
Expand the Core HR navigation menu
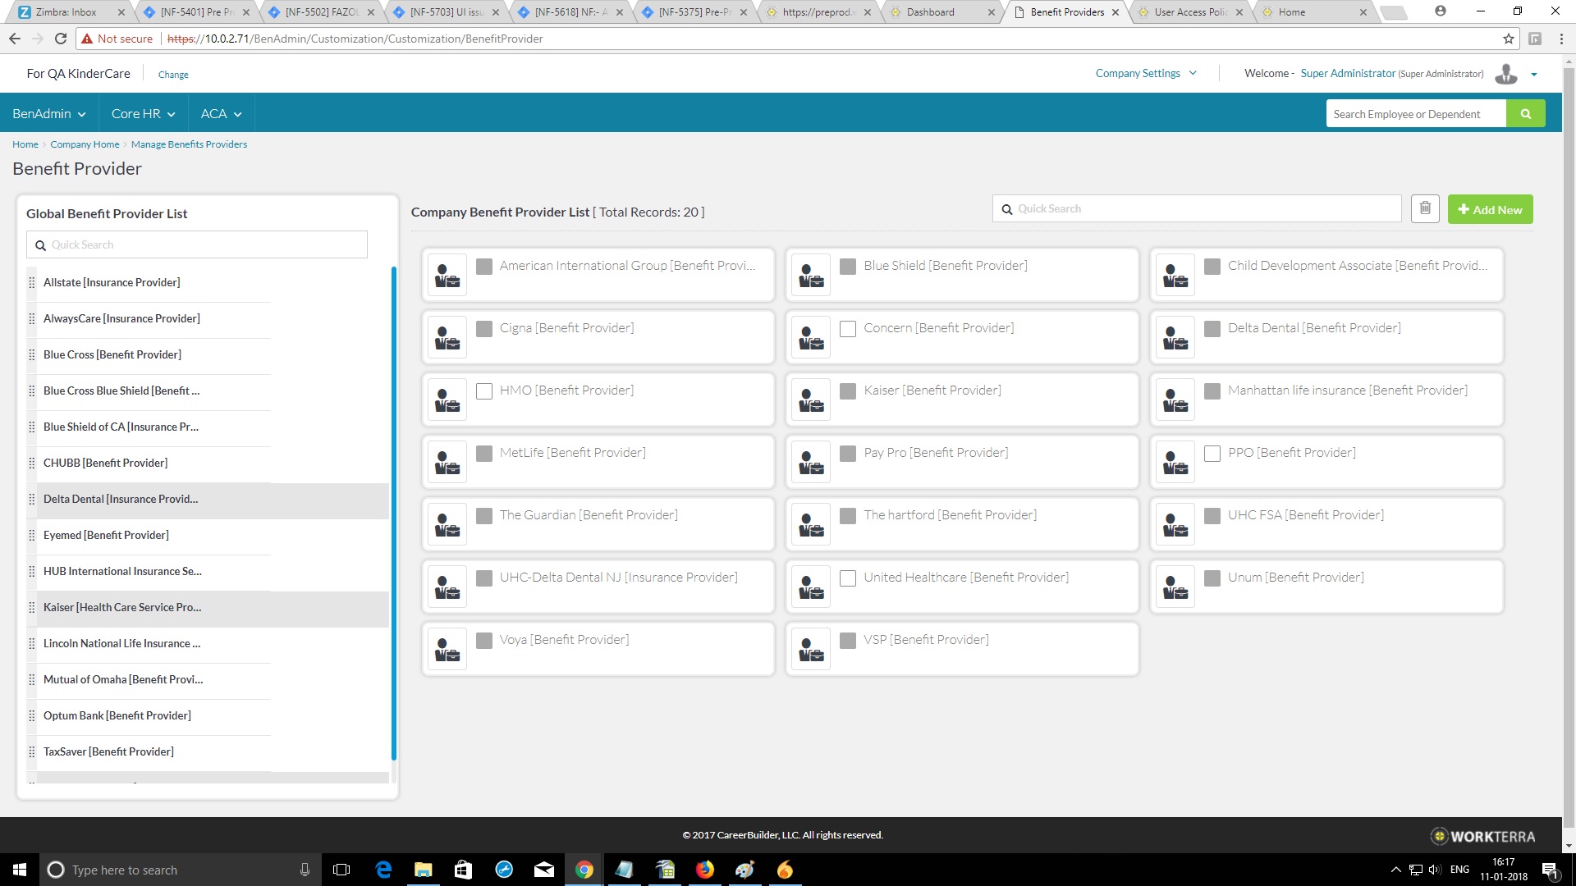click(143, 113)
